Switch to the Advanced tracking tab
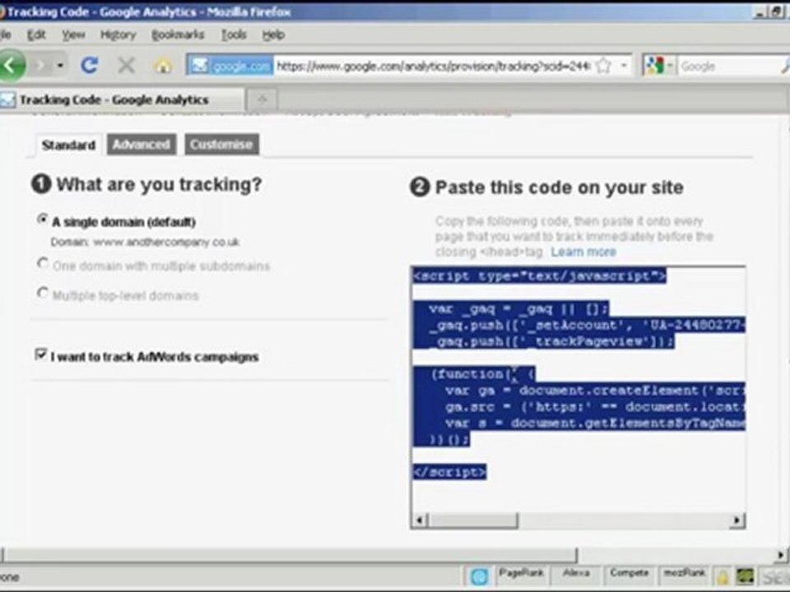 [142, 145]
